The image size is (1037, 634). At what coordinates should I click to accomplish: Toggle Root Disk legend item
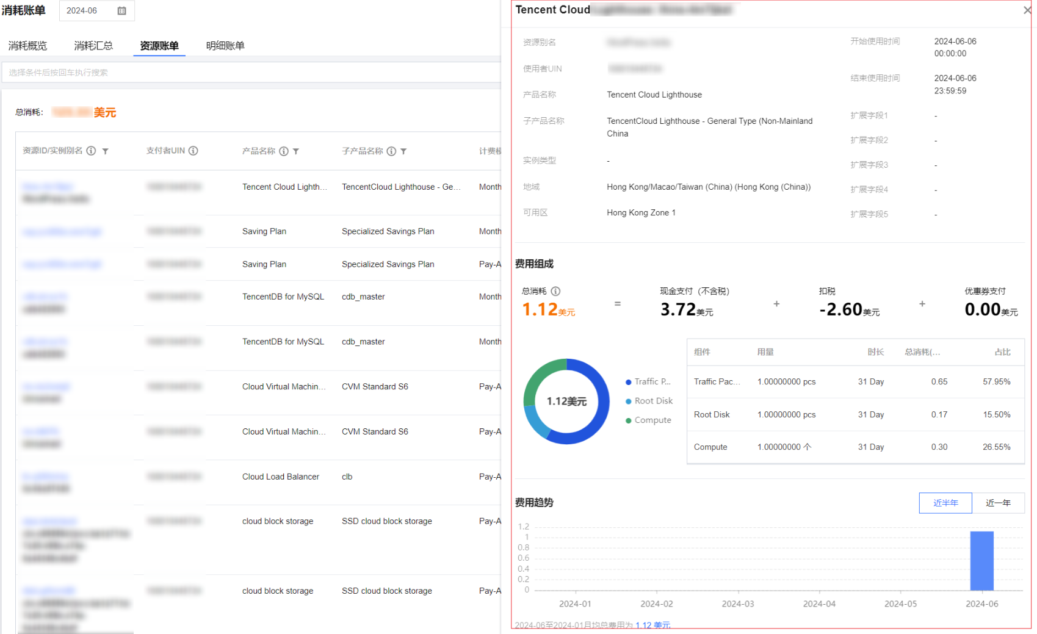[649, 401]
